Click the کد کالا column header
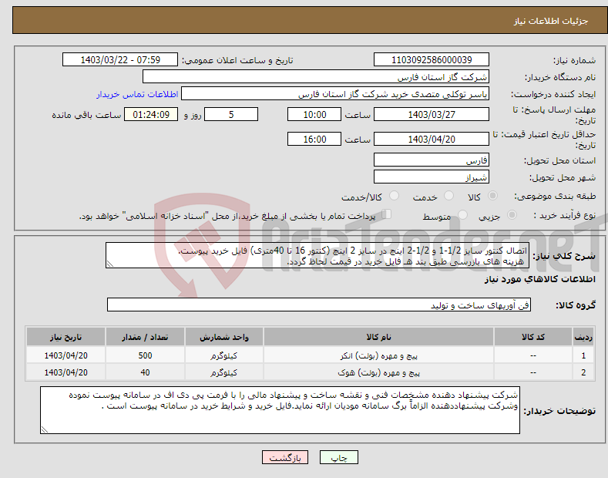 coord(533,337)
